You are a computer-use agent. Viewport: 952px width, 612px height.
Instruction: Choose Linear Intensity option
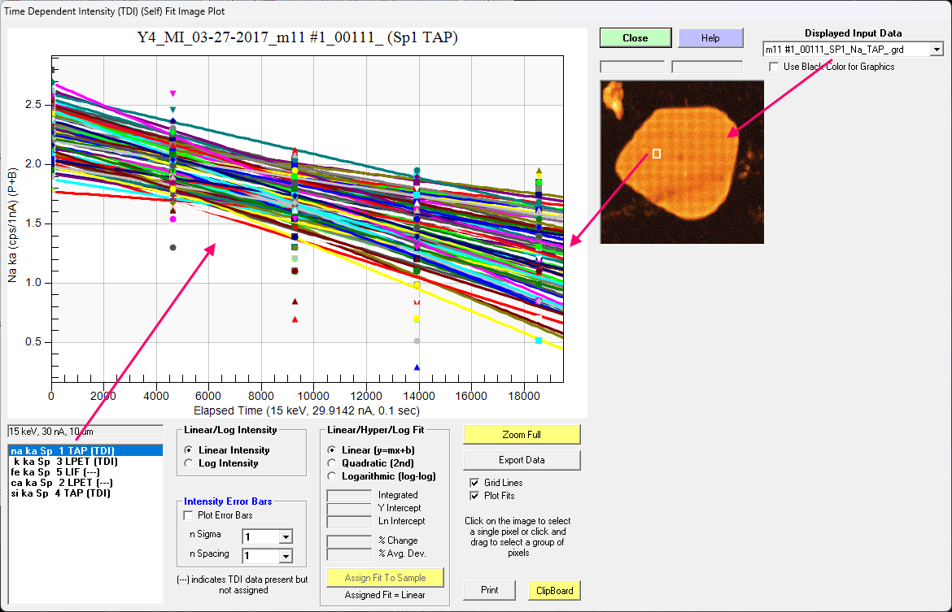pos(190,450)
